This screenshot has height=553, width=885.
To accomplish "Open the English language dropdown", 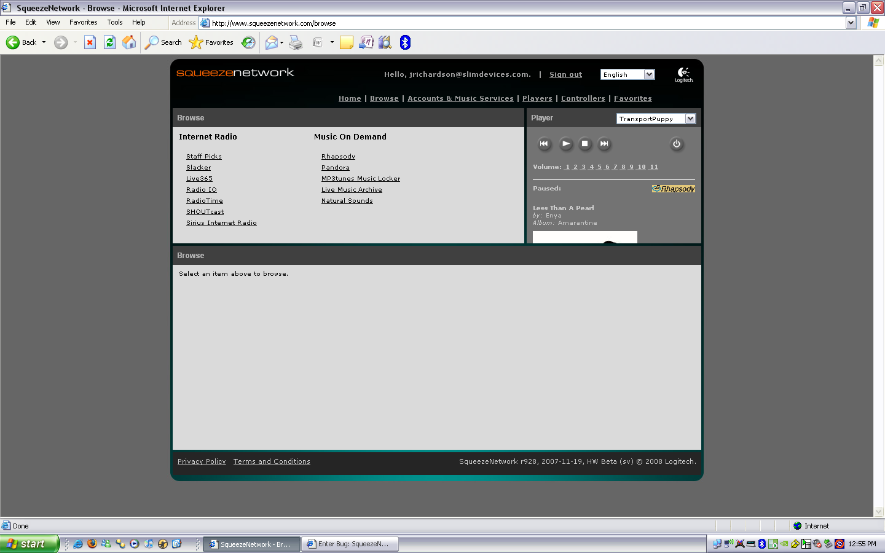I will pos(649,74).
